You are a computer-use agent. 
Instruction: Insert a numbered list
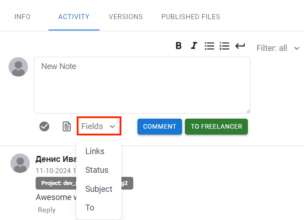click(x=224, y=46)
